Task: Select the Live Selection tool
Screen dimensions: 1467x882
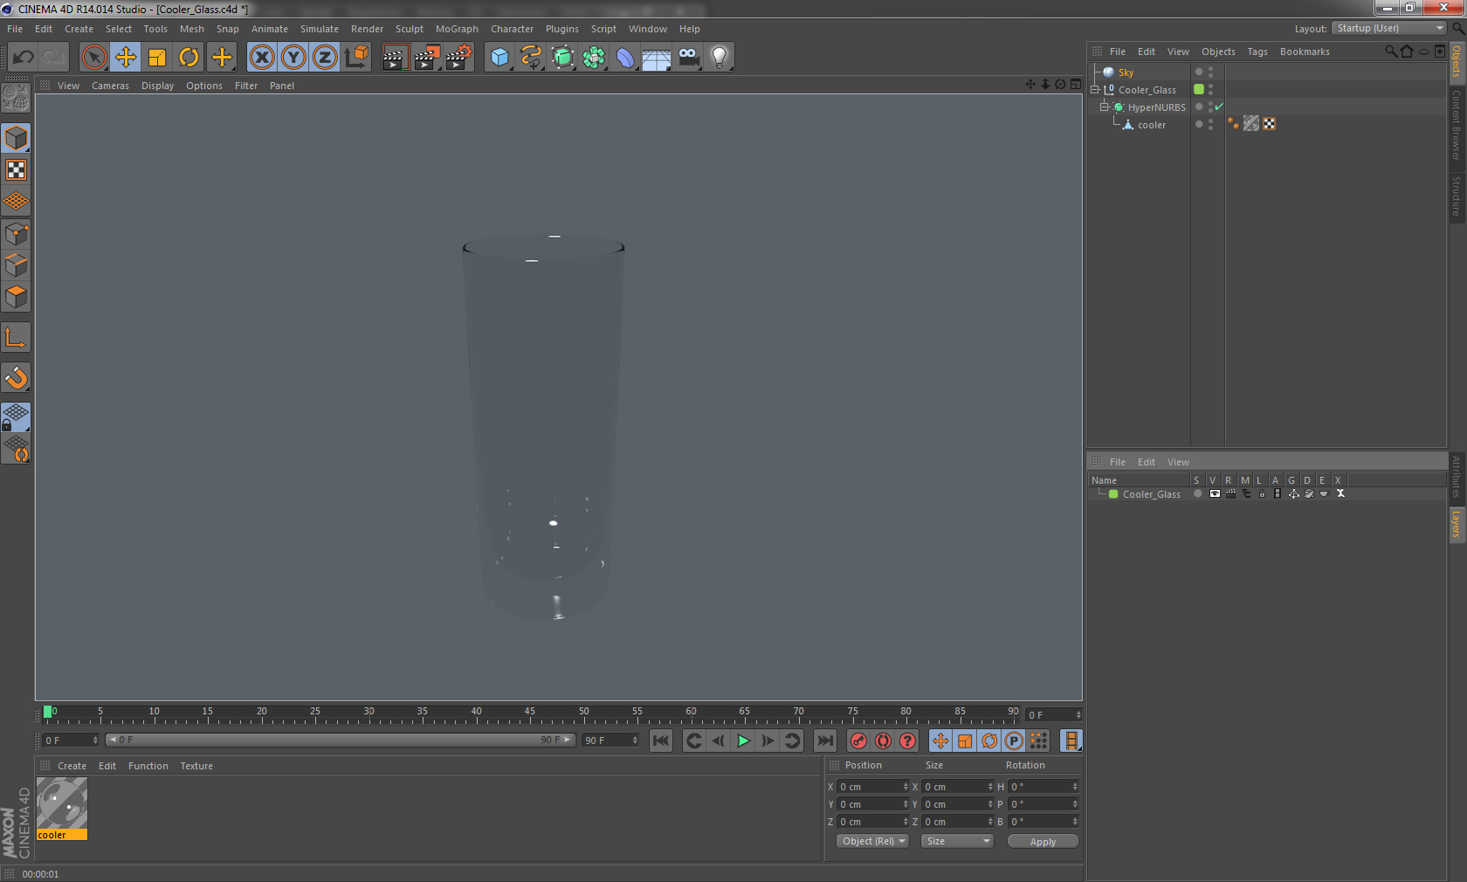Action: [x=94, y=58]
